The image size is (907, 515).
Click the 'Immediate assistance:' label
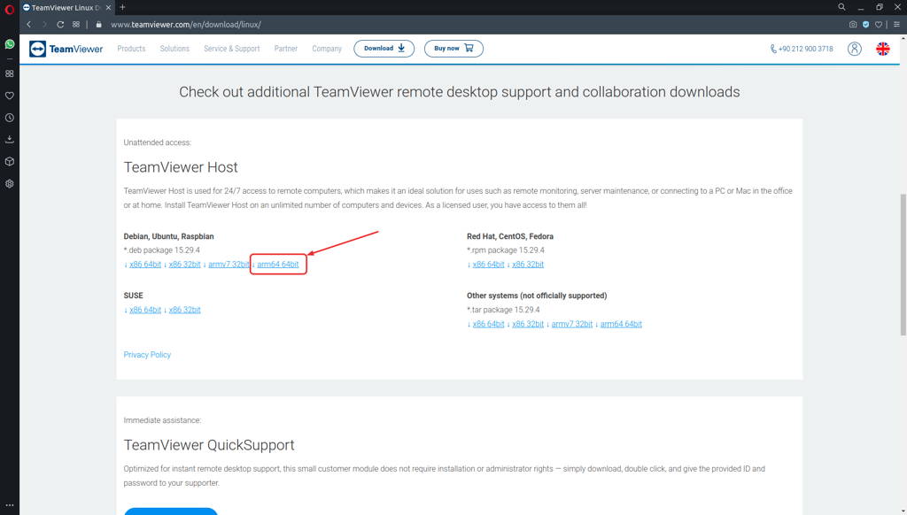pyautogui.click(x=162, y=420)
